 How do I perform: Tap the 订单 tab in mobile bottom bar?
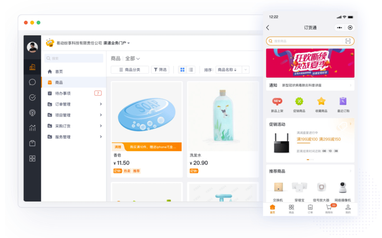pyautogui.click(x=310, y=209)
